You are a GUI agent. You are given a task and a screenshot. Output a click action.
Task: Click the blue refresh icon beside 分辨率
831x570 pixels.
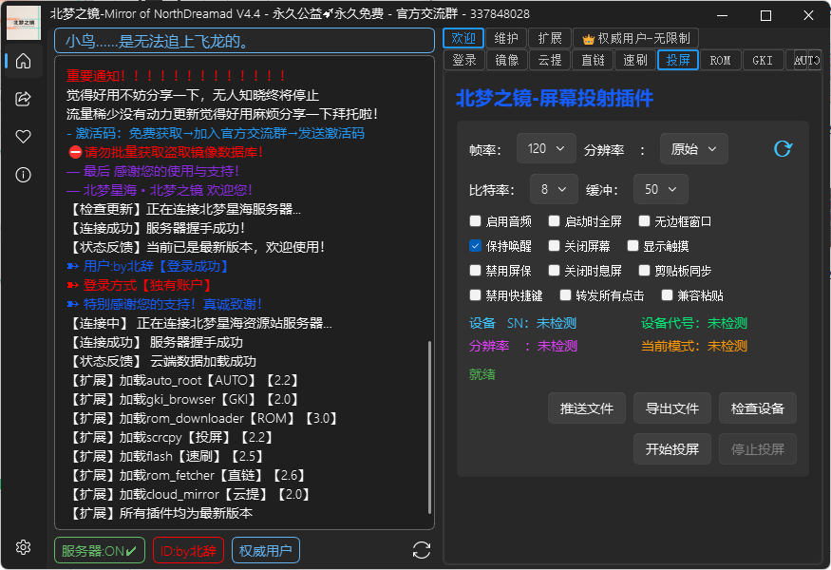(782, 148)
